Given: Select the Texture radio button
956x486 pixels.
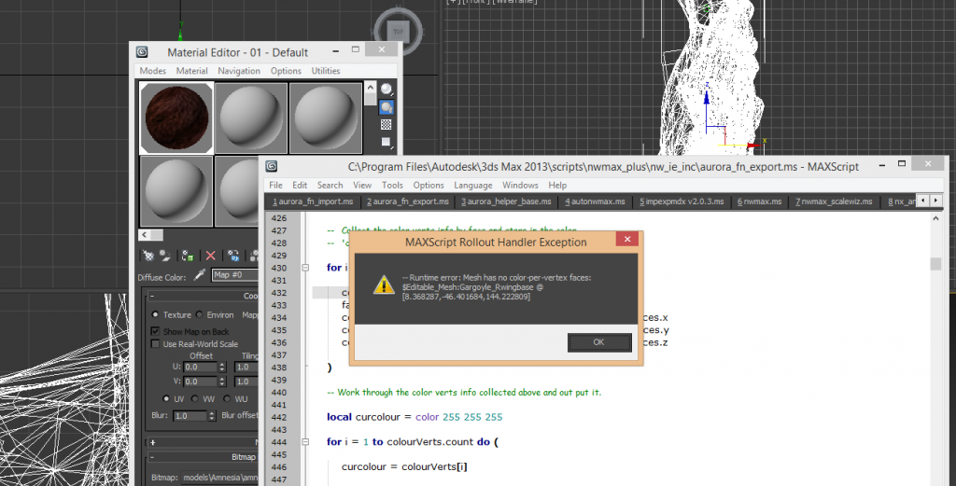Looking at the screenshot, I should point(155,315).
